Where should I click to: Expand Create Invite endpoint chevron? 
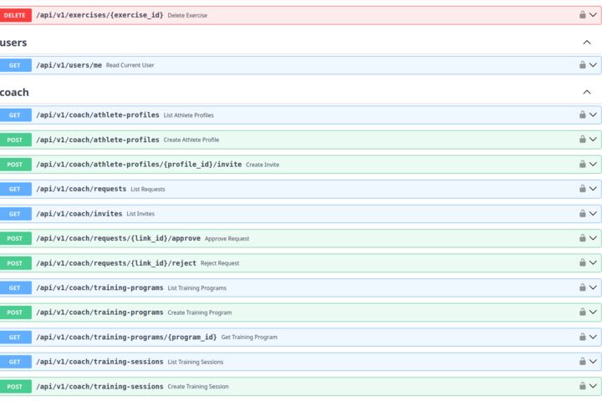click(593, 165)
